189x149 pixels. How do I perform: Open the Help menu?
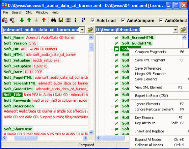[x=55, y=13]
